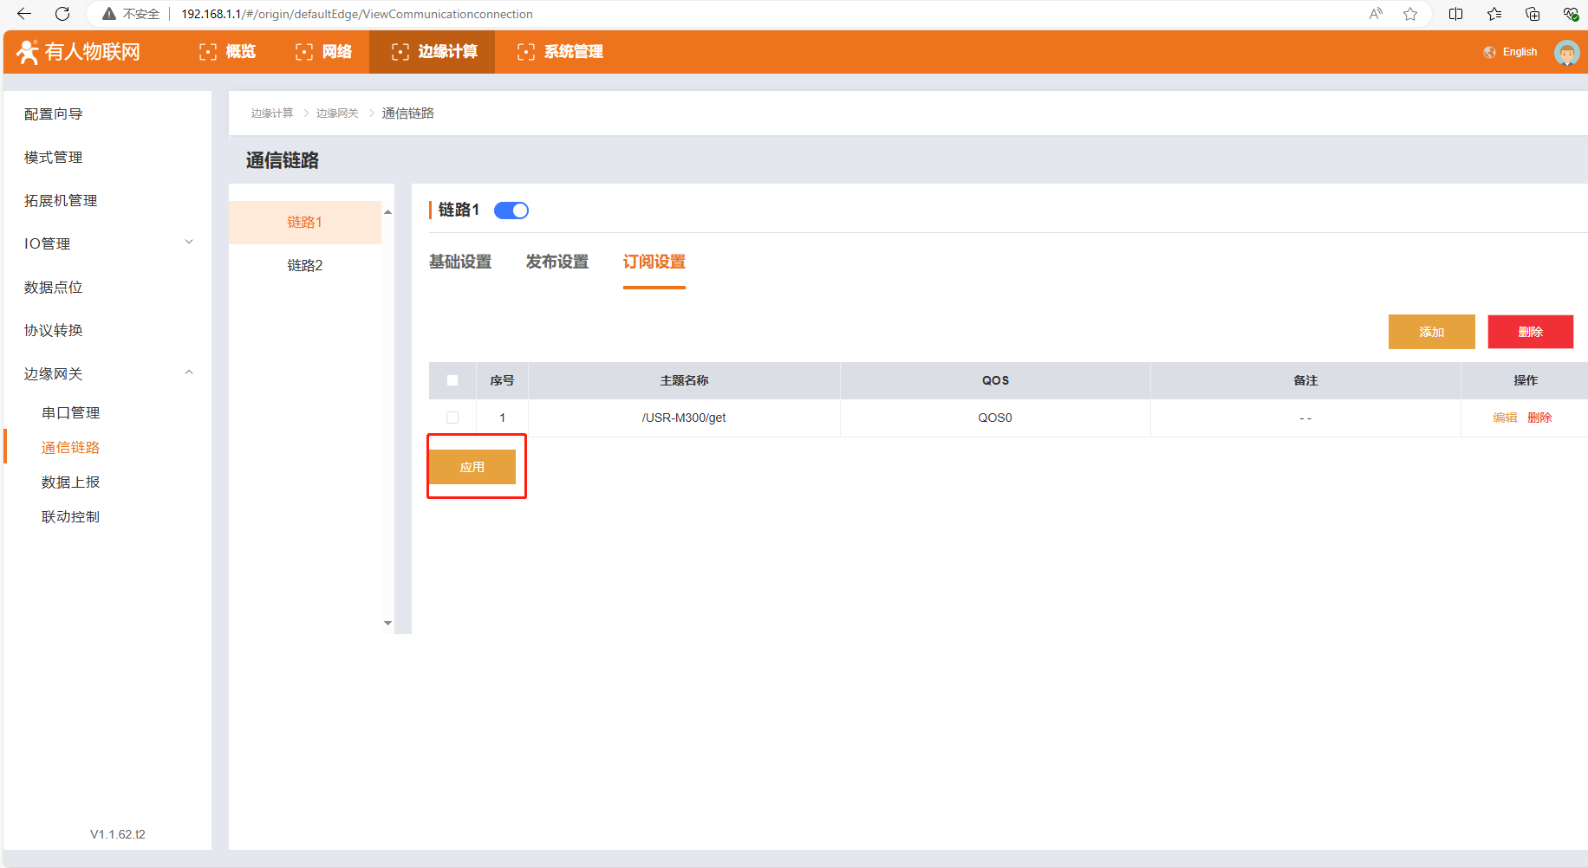Switch to the 发布设置 tab

[x=557, y=262]
